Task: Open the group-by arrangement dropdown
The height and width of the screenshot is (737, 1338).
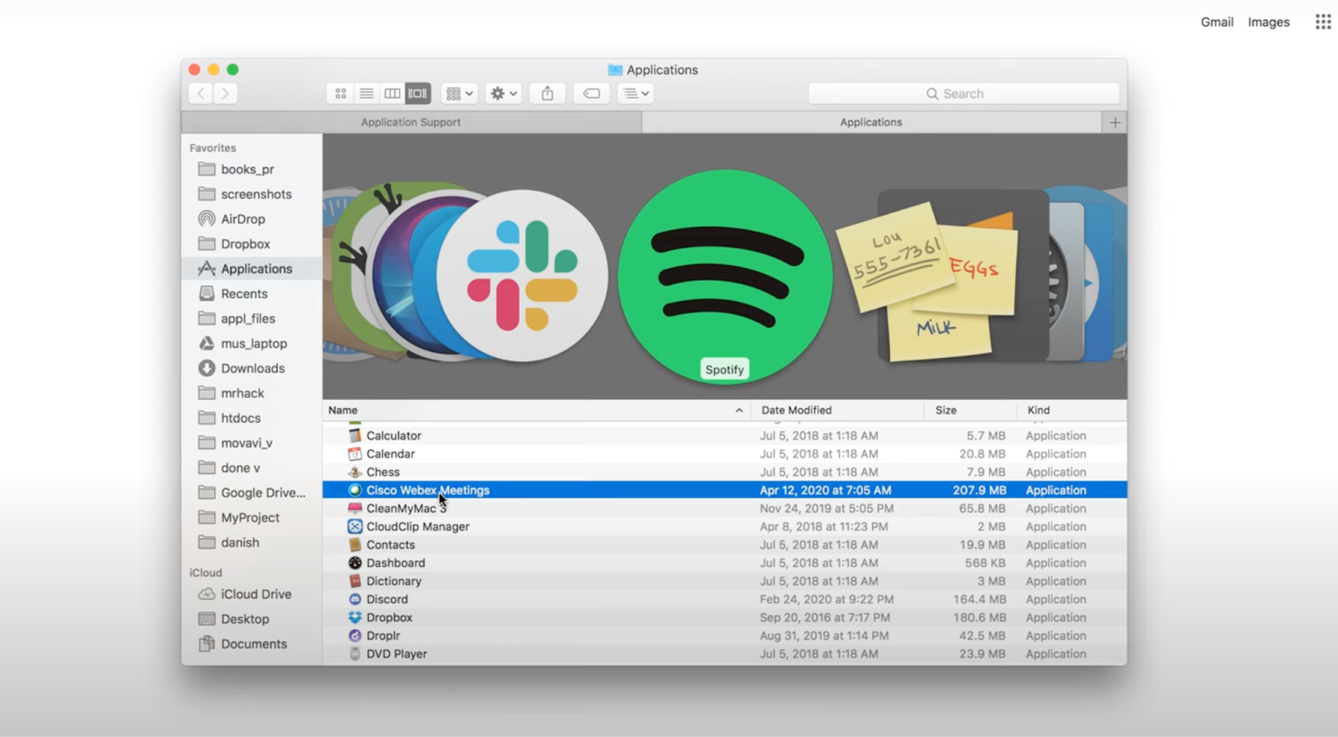Action: click(459, 94)
